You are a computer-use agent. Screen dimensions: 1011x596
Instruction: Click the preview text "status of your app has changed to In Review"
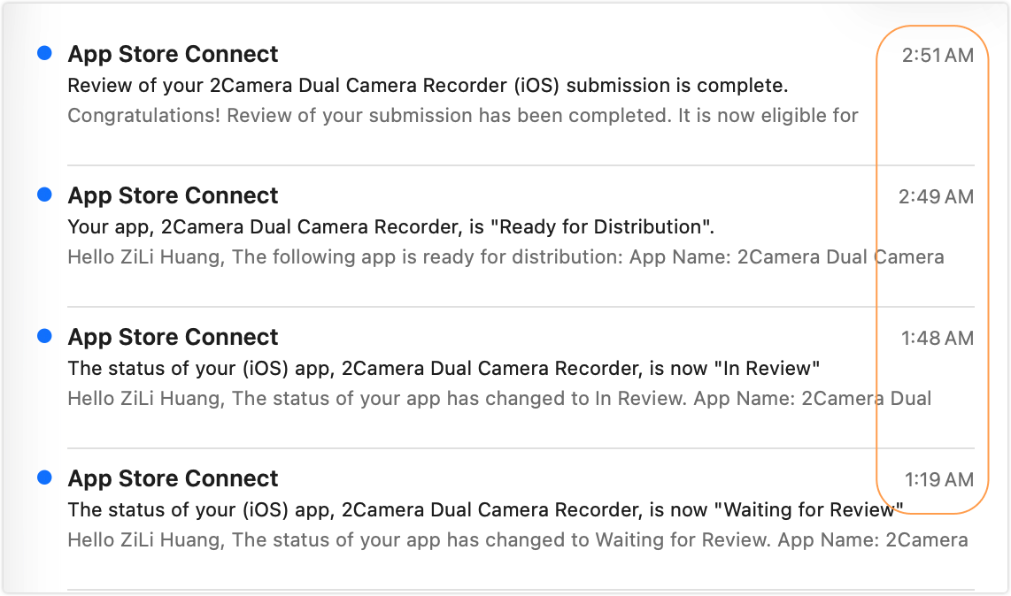pos(499,399)
